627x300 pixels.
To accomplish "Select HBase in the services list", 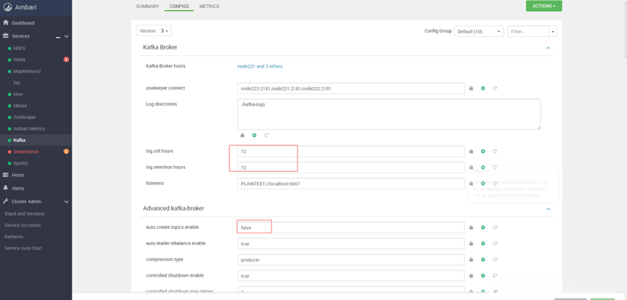I will click(20, 106).
